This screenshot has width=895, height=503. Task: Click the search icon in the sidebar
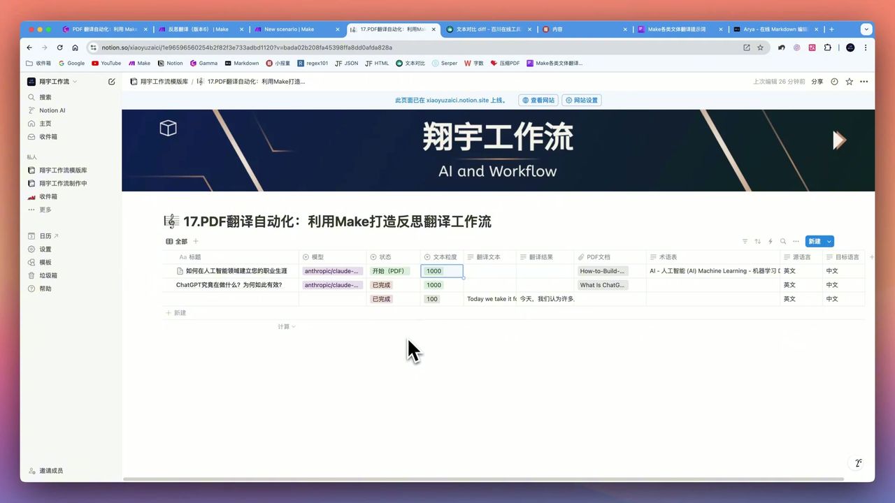click(x=44, y=96)
